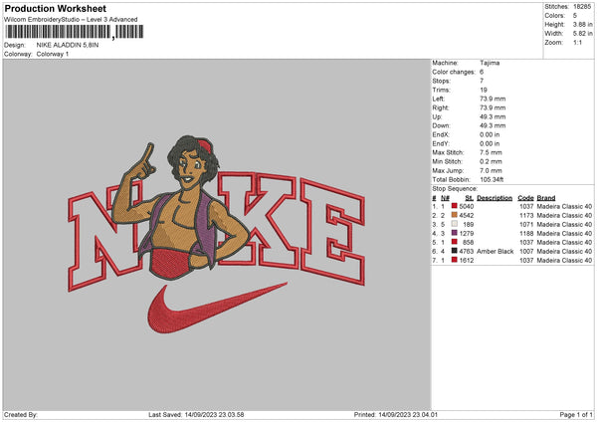Click the EndY value '0.00 in'
597x422 pixels.
tap(490, 143)
